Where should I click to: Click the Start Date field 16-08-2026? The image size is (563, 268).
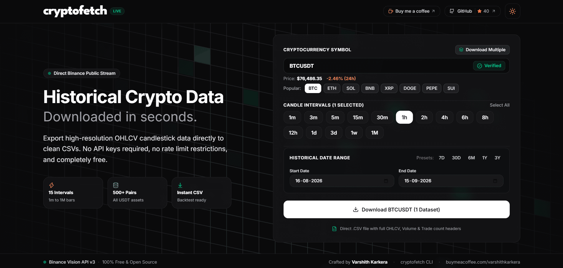click(342, 181)
